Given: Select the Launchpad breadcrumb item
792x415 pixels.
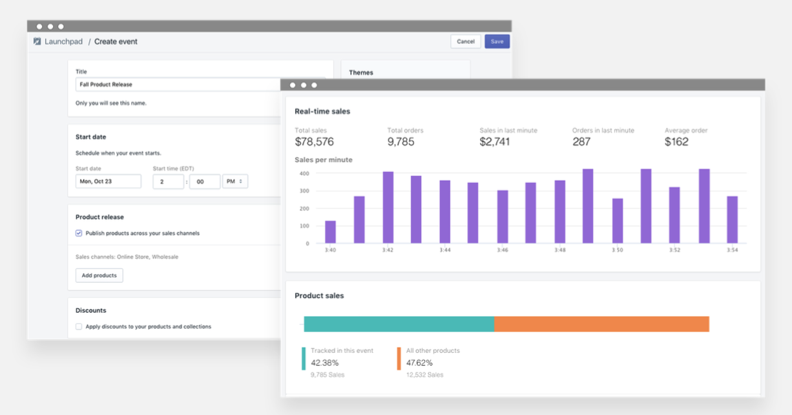Looking at the screenshot, I should pyautogui.click(x=63, y=41).
